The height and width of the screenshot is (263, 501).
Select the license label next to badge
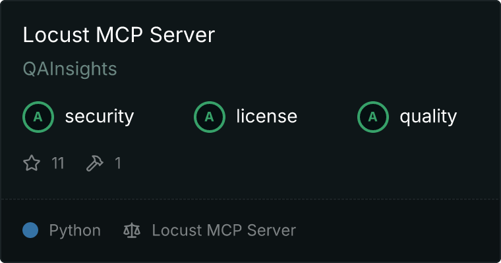(x=267, y=116)
